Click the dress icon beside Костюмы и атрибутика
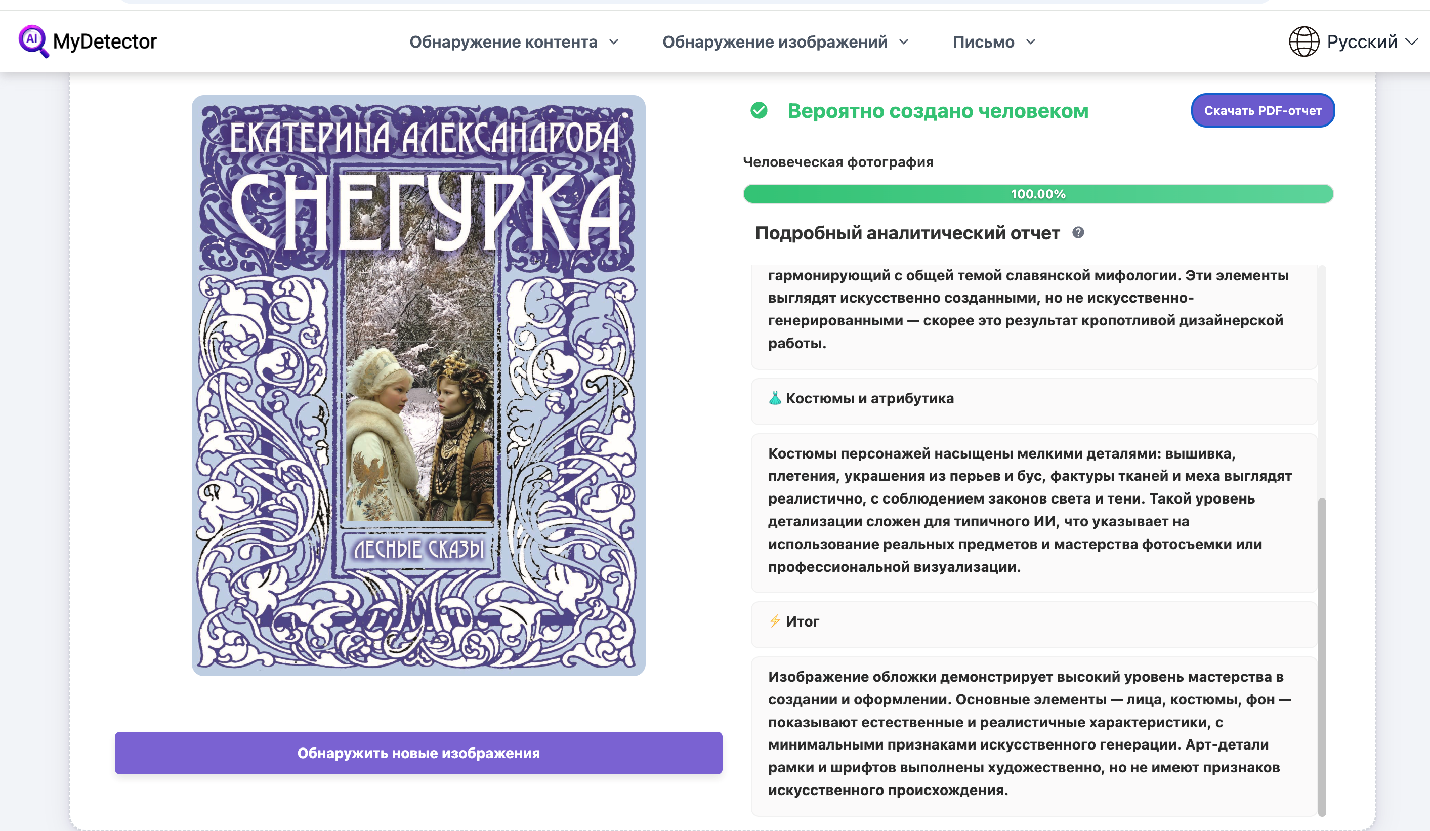This screenshot has width=1430, height=831. tap(775, 398)
